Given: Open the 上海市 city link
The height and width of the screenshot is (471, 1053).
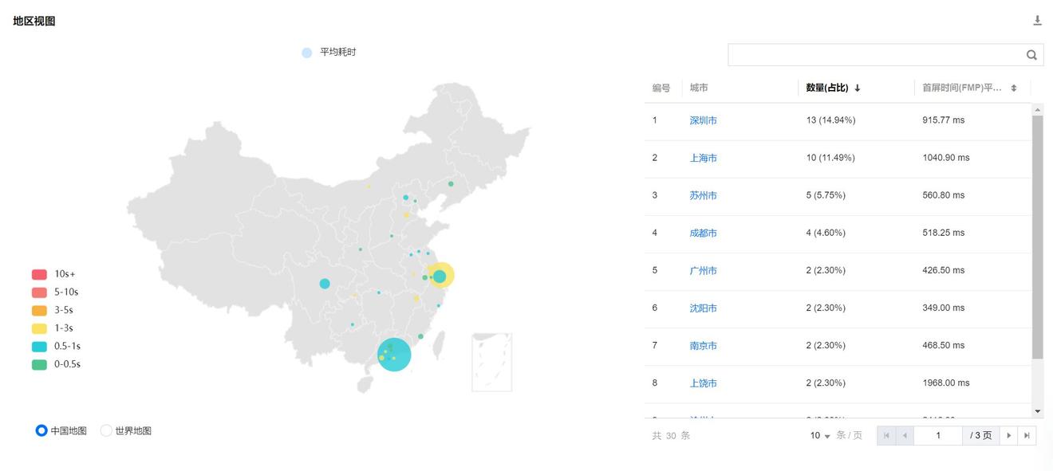Looking at the screenshot, I should [x=703, y=159].
